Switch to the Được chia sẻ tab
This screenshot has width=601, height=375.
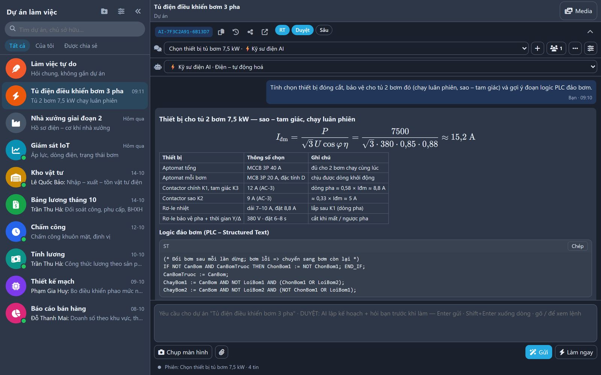(81, 46)
